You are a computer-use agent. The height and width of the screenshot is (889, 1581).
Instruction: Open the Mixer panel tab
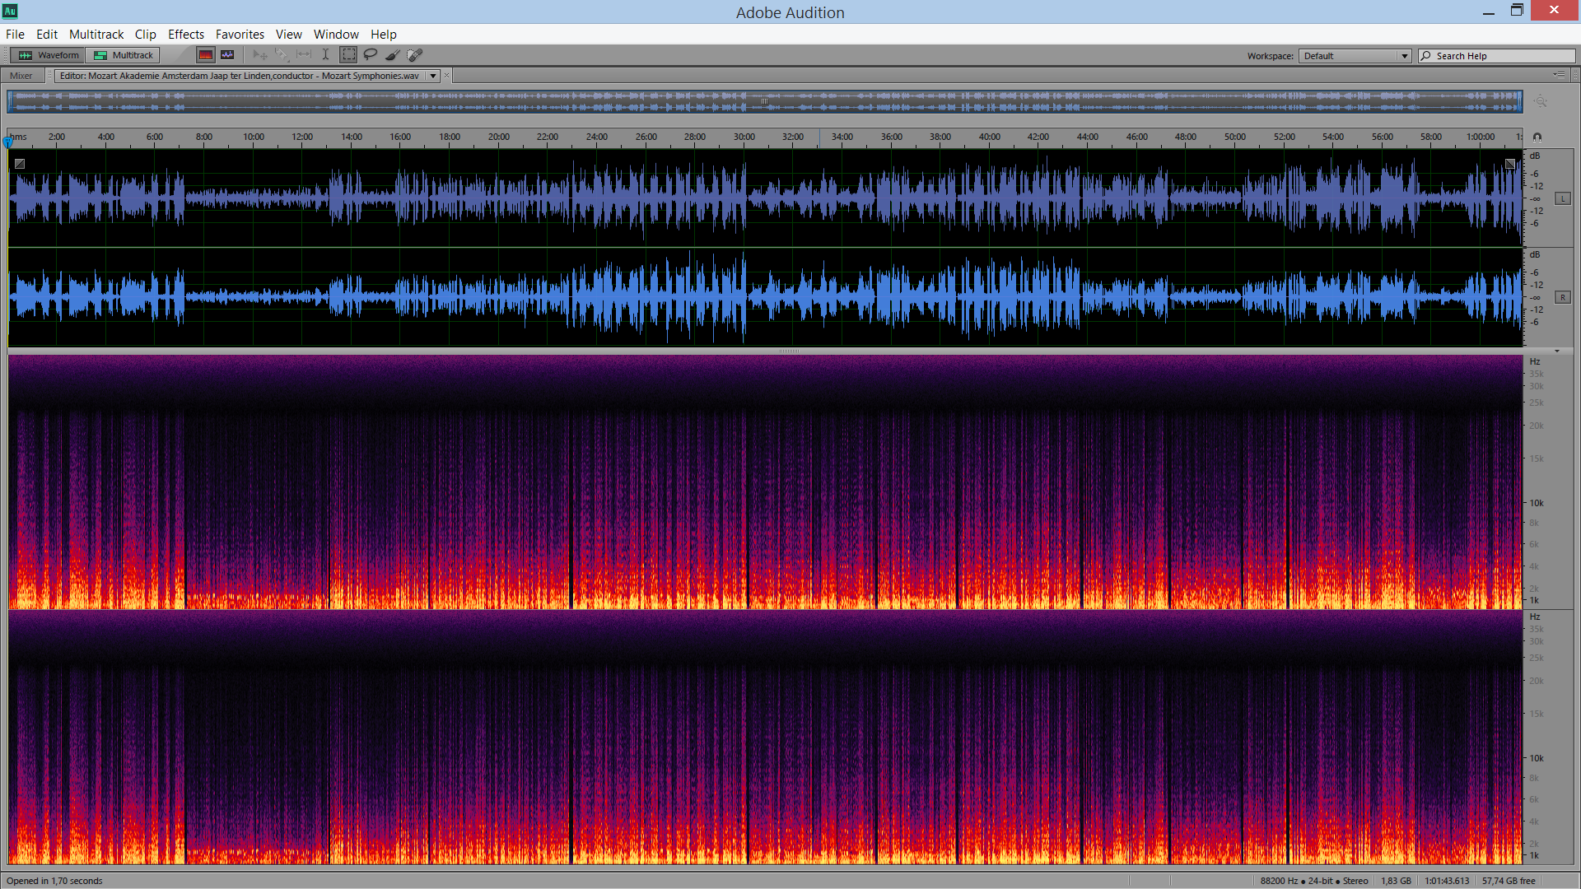pyautogui.click(x=21, y=76)
